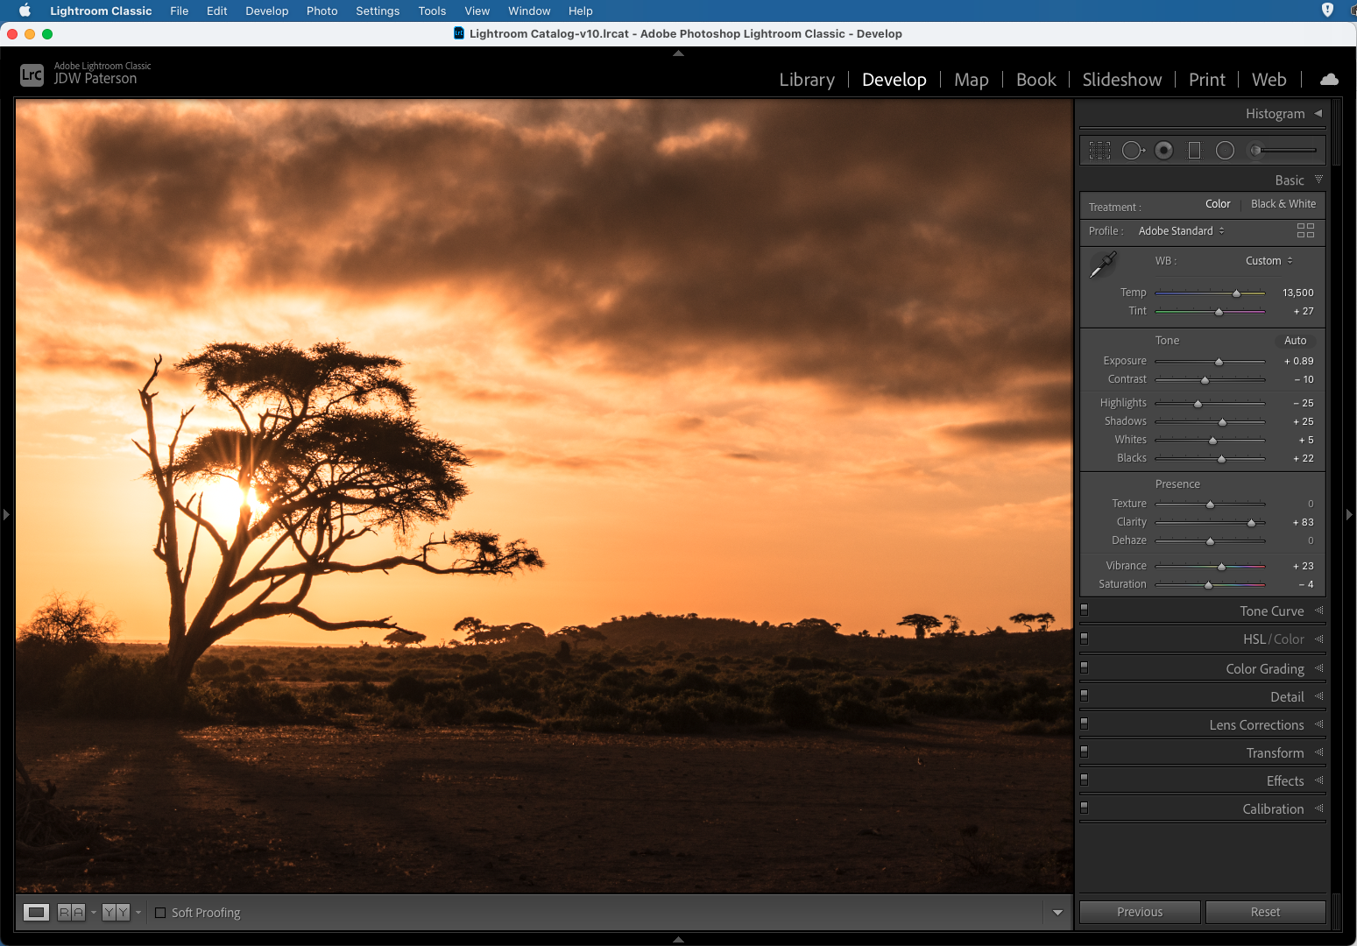Open the Develop menu in menu bar
The width and height of the screenshot is (1357, 946).
[266, 11]
